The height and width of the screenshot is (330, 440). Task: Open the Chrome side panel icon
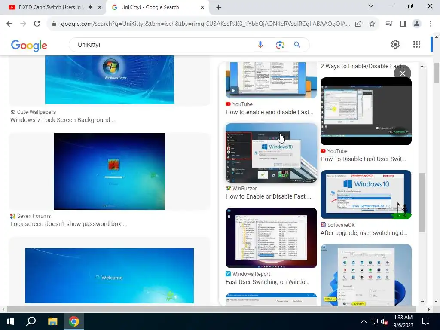click(x=403, y=24)
